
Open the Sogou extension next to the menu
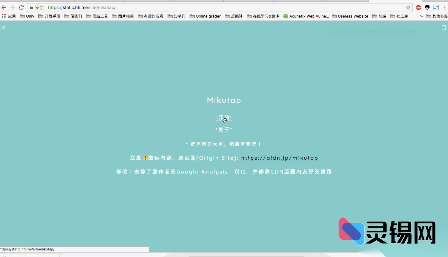(436, 8)
